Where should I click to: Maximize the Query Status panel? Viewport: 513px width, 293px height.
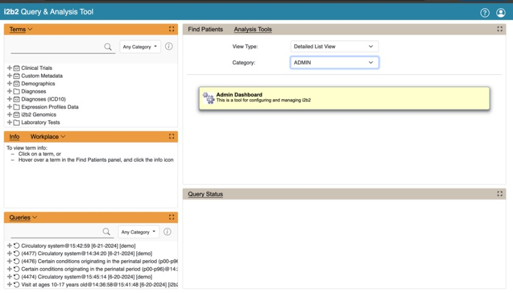[500, 194]
